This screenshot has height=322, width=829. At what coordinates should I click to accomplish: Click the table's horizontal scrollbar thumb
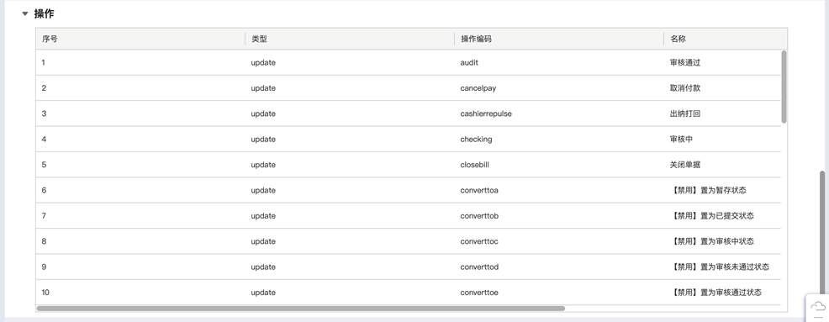[x=301, y=309]
